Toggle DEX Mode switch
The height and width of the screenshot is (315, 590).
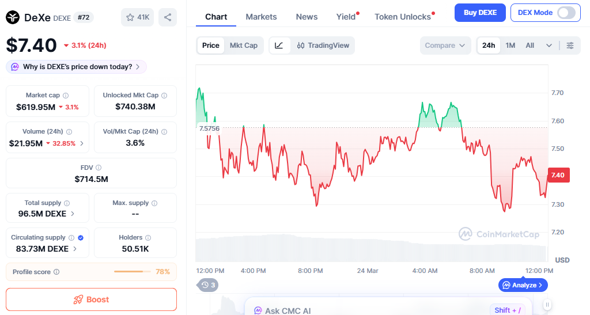(566, 13)
